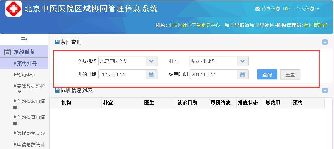Expand the 医疗机构 dropdown list
The width and height of the screenshot is (334, 149).
[x=151, y=61]
